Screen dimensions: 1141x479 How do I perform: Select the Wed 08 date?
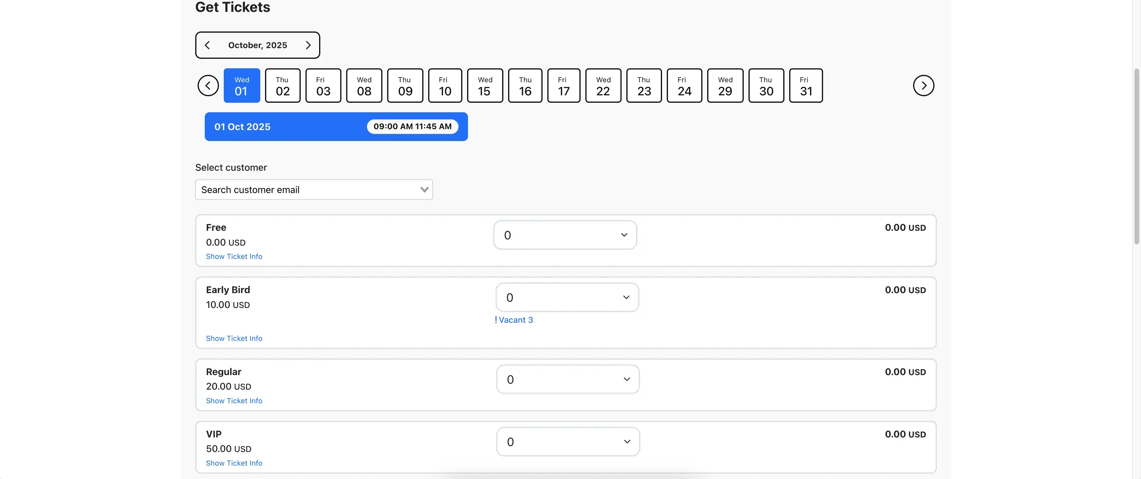pyautogui.click(x=364, y=85)
